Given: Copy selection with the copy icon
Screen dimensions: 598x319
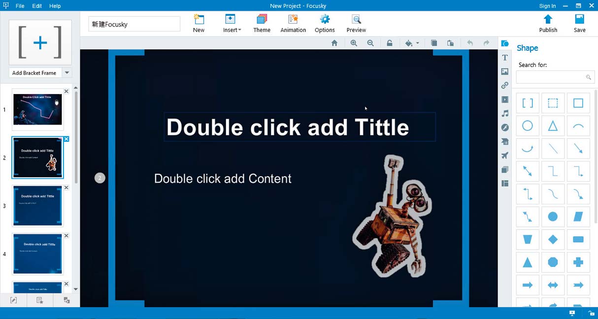Looking at the screenshot, I should pos(434,43).
